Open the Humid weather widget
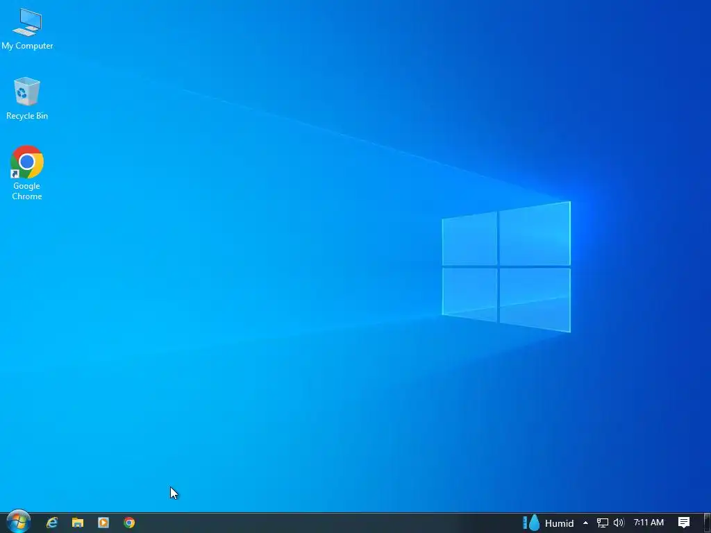This screenshot has height=533, width=711. click(x=549, y=523)
